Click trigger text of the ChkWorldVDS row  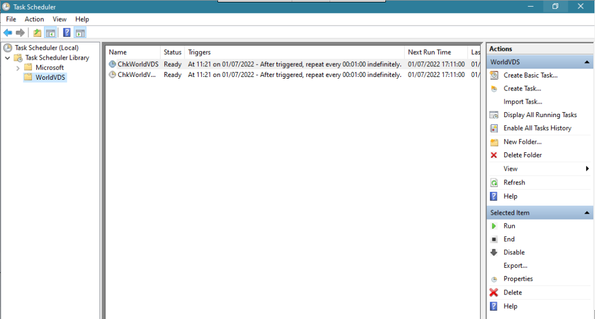[x=294, y=64]
